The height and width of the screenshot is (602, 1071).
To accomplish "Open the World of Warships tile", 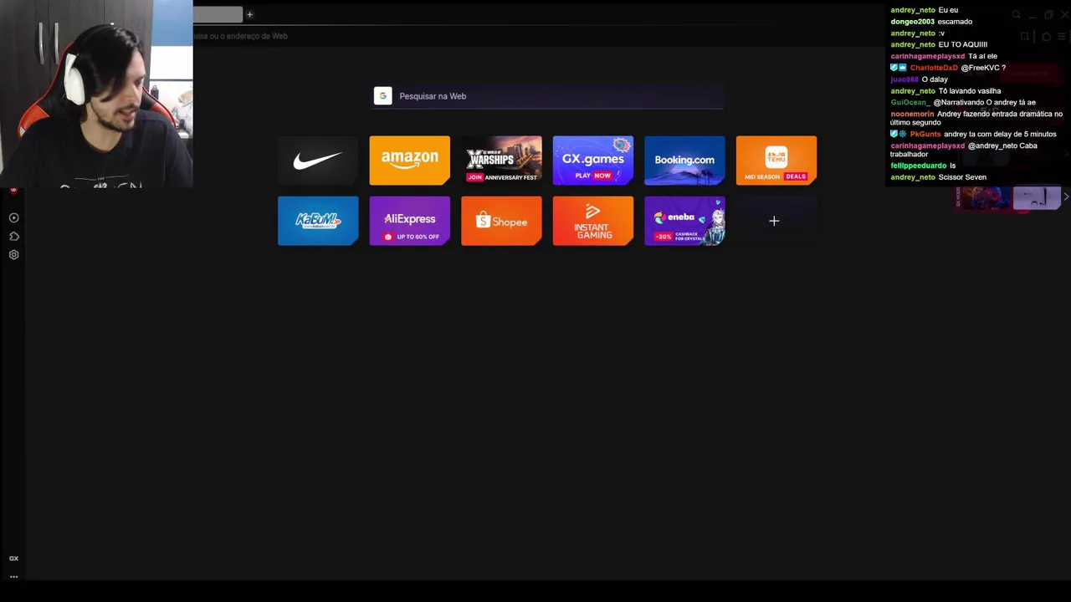I will tap(501, 160).
